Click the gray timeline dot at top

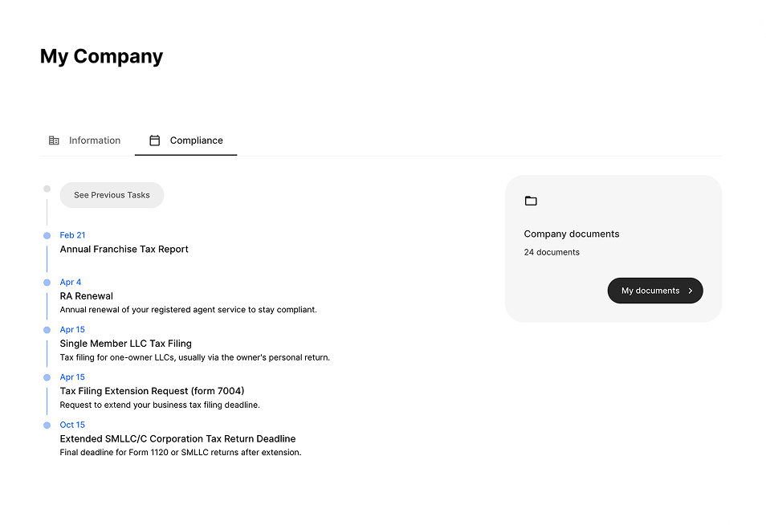coord(47,189)
